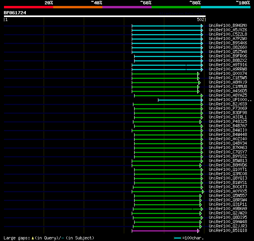Screen dimensions: 254x241
Task: Select label UniRef100_B4B7A7
Action: pyautogui.click(x=228, y=126)
